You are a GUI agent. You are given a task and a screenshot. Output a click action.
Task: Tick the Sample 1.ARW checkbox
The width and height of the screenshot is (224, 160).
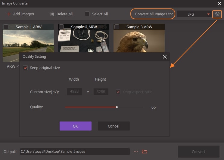click(x=6, y=27)
